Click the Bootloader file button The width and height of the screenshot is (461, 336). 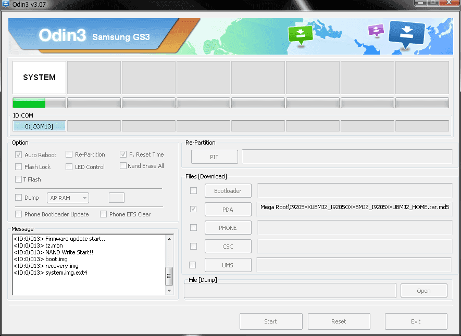(x=228, y=191)
